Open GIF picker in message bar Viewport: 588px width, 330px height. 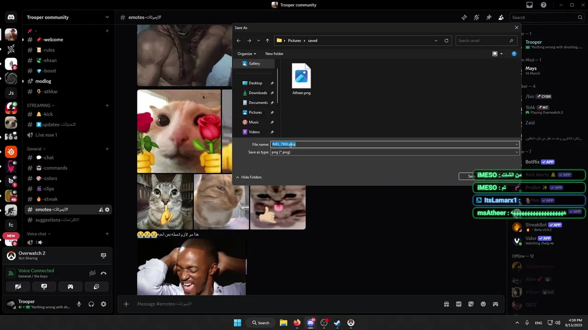[x=458, y=304]
